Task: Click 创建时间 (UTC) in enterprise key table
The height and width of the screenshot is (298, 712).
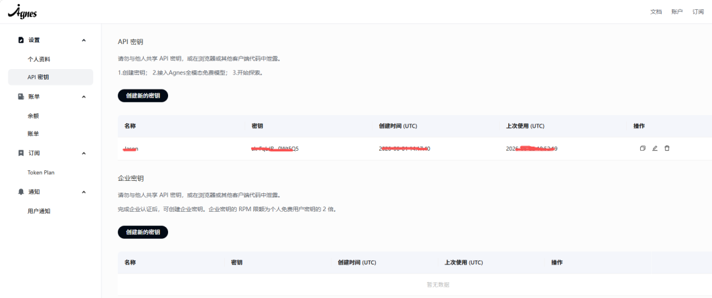Action: pos(357,262)
